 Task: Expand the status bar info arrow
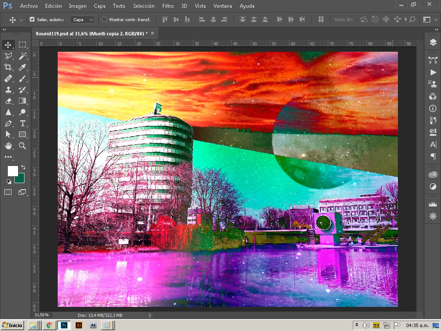(x=149, y=315)
